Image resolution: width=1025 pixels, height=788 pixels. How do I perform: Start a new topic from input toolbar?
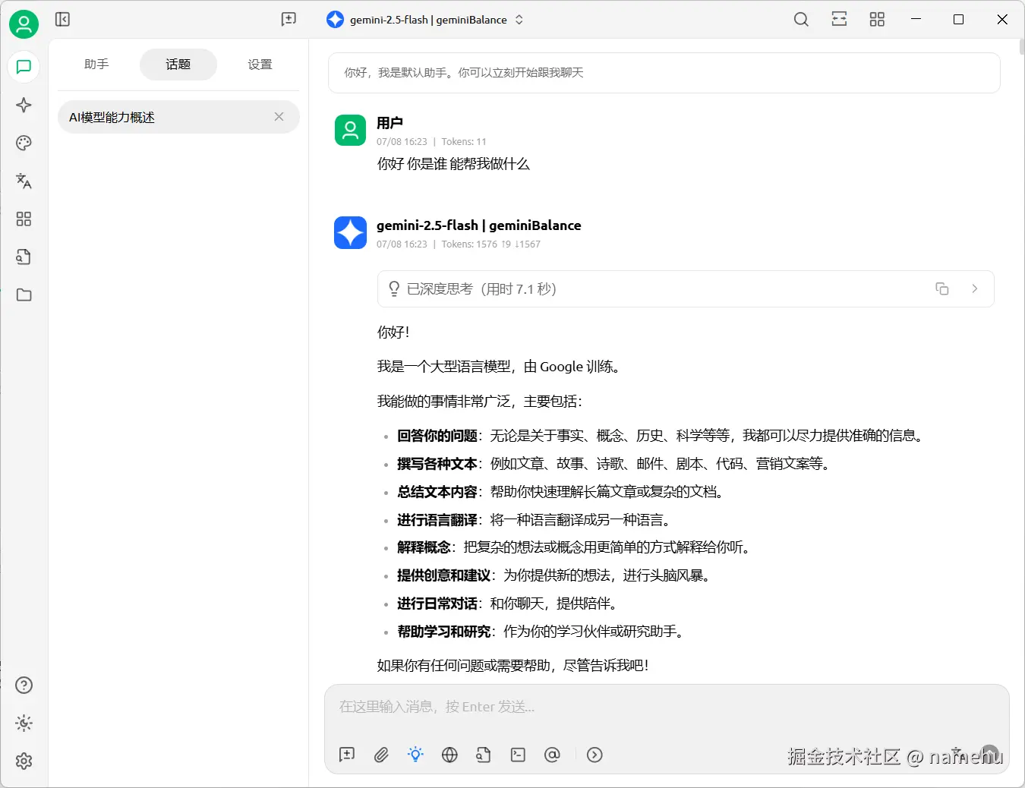click(x=347, y=755)
